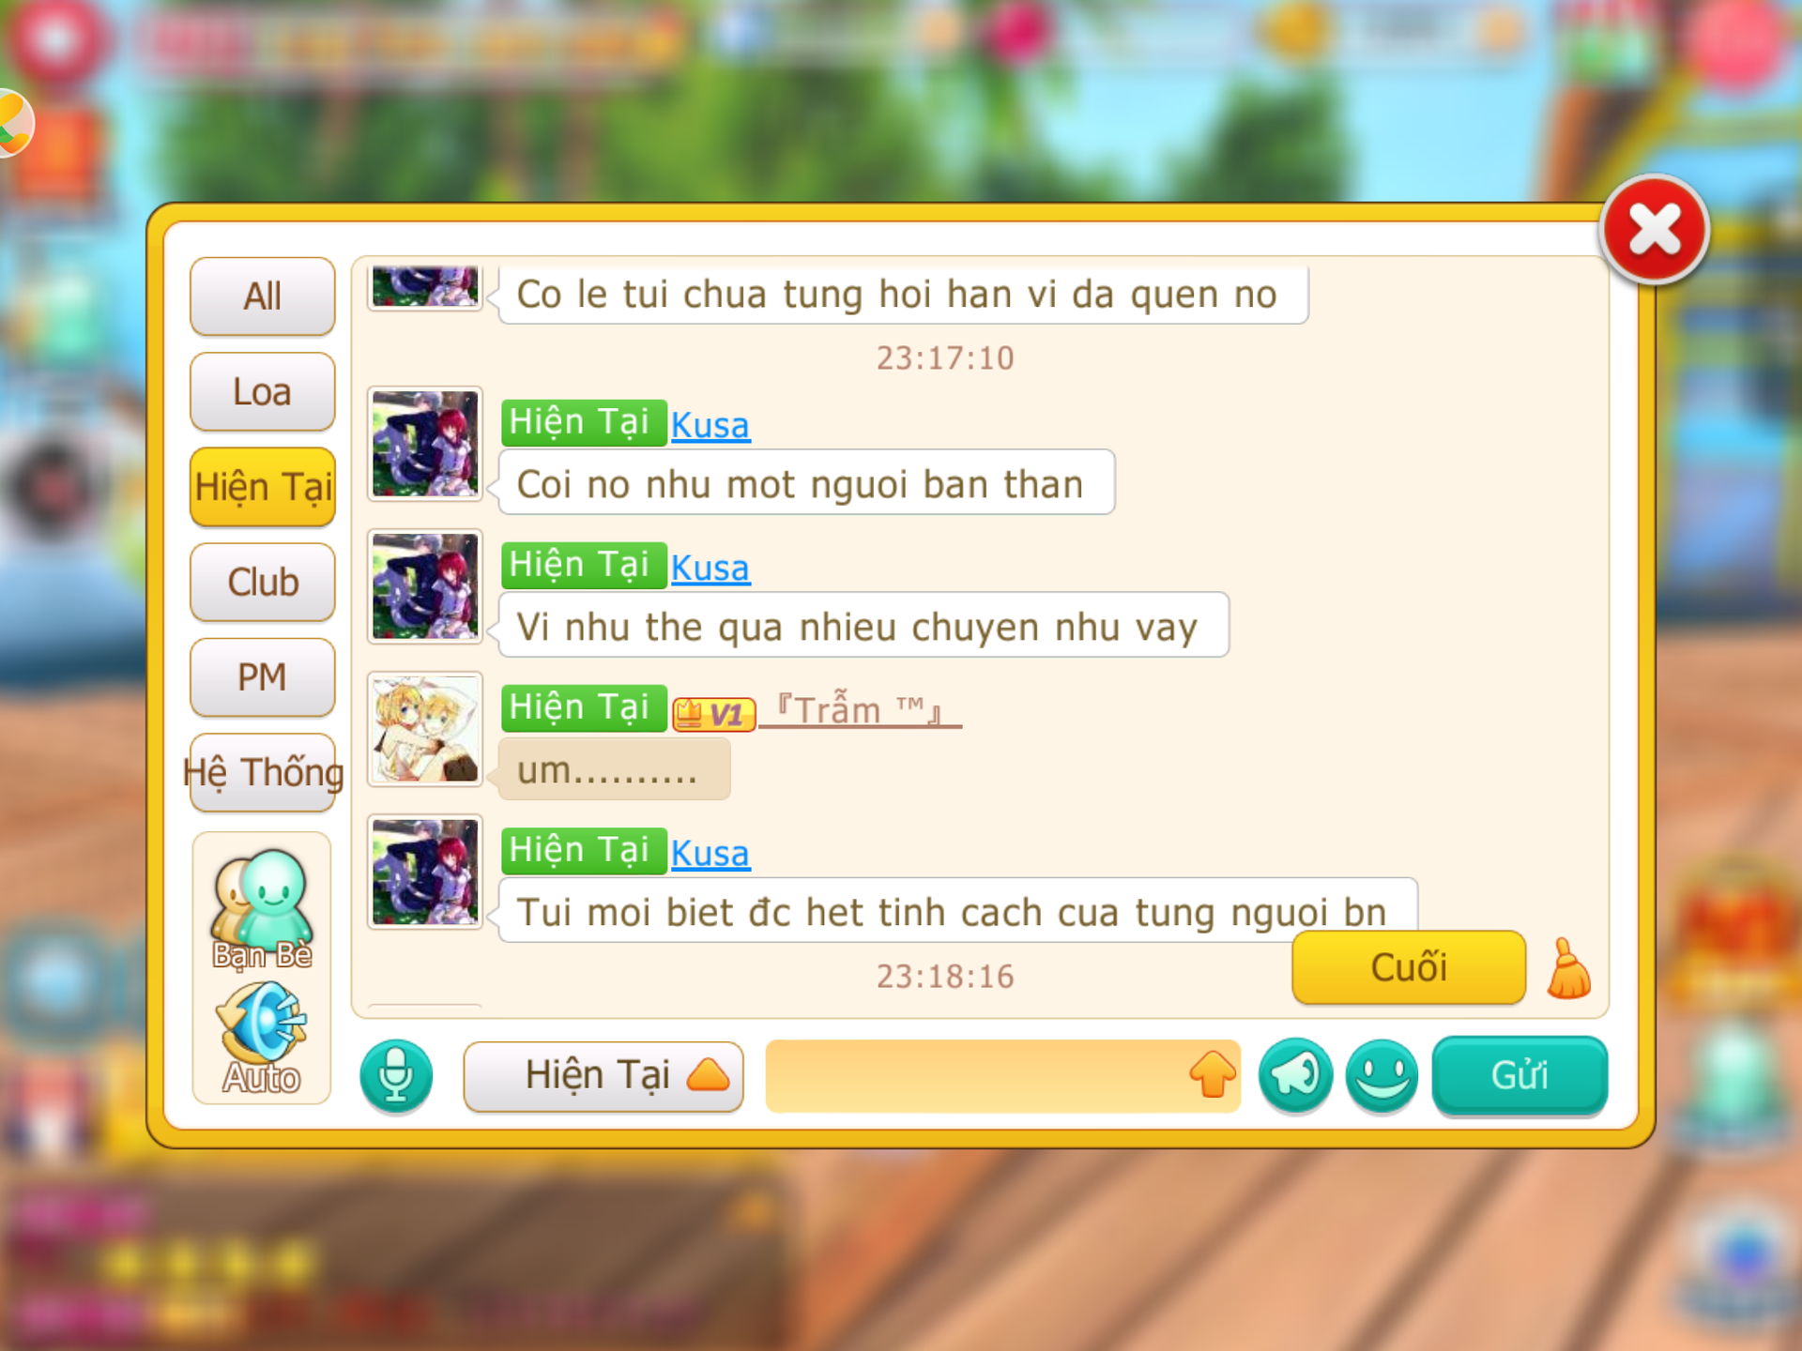Open the PM chat tab
This screenshot has width=1802, height=1351.
click(x=263, y=677)
